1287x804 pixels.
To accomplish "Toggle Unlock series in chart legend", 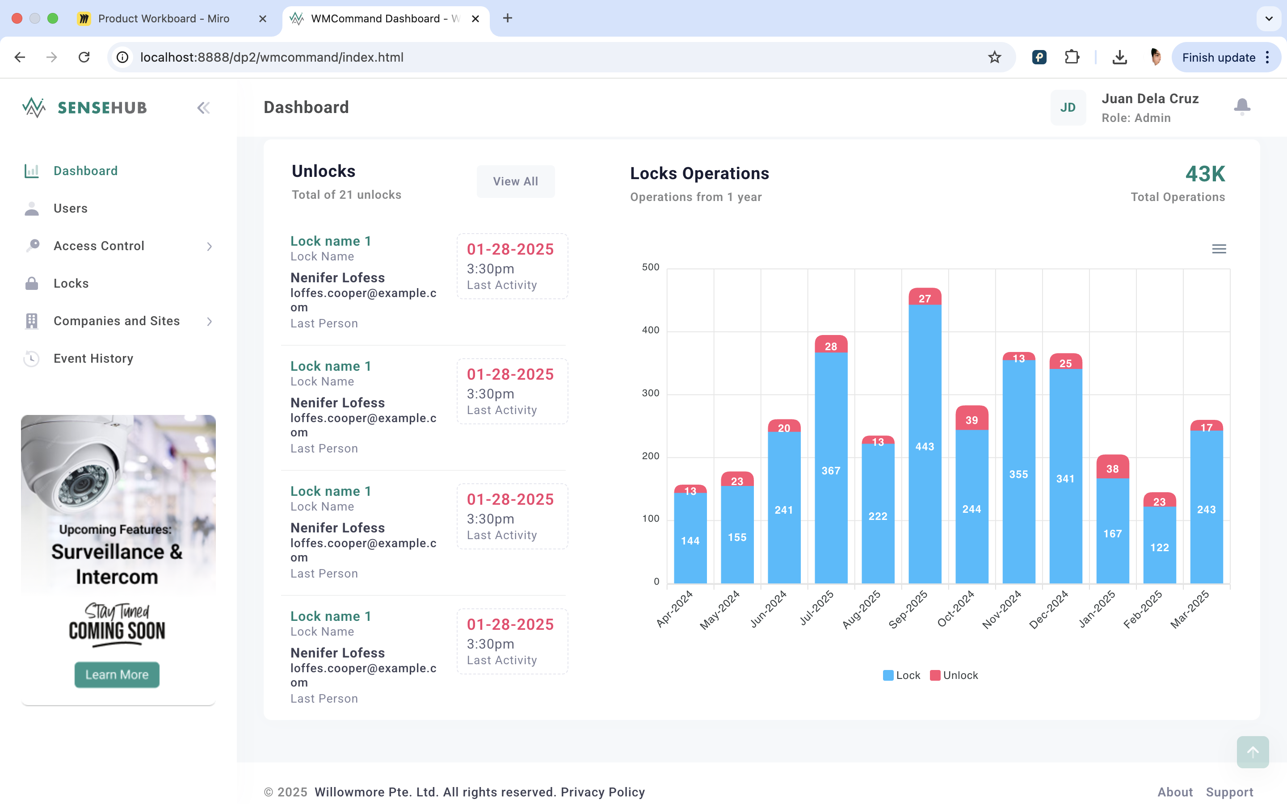I will [x=954, y=675].
